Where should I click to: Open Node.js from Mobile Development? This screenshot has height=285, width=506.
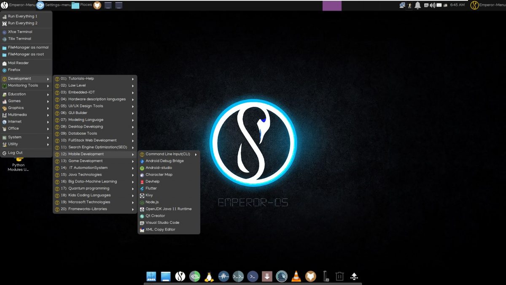(x=153, y=202)
